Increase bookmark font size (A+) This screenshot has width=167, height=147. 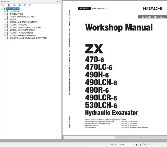click(x=25, y=5)
